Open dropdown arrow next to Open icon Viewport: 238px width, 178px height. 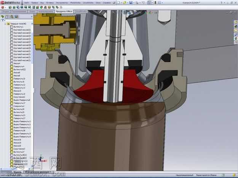(x=128, y=3)
